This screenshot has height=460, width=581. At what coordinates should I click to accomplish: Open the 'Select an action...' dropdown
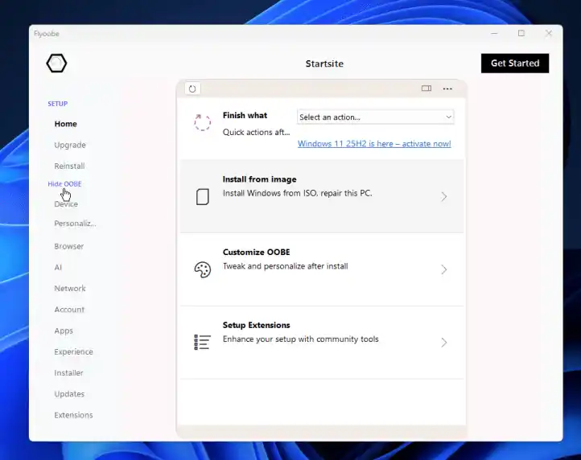click(375, 117)
